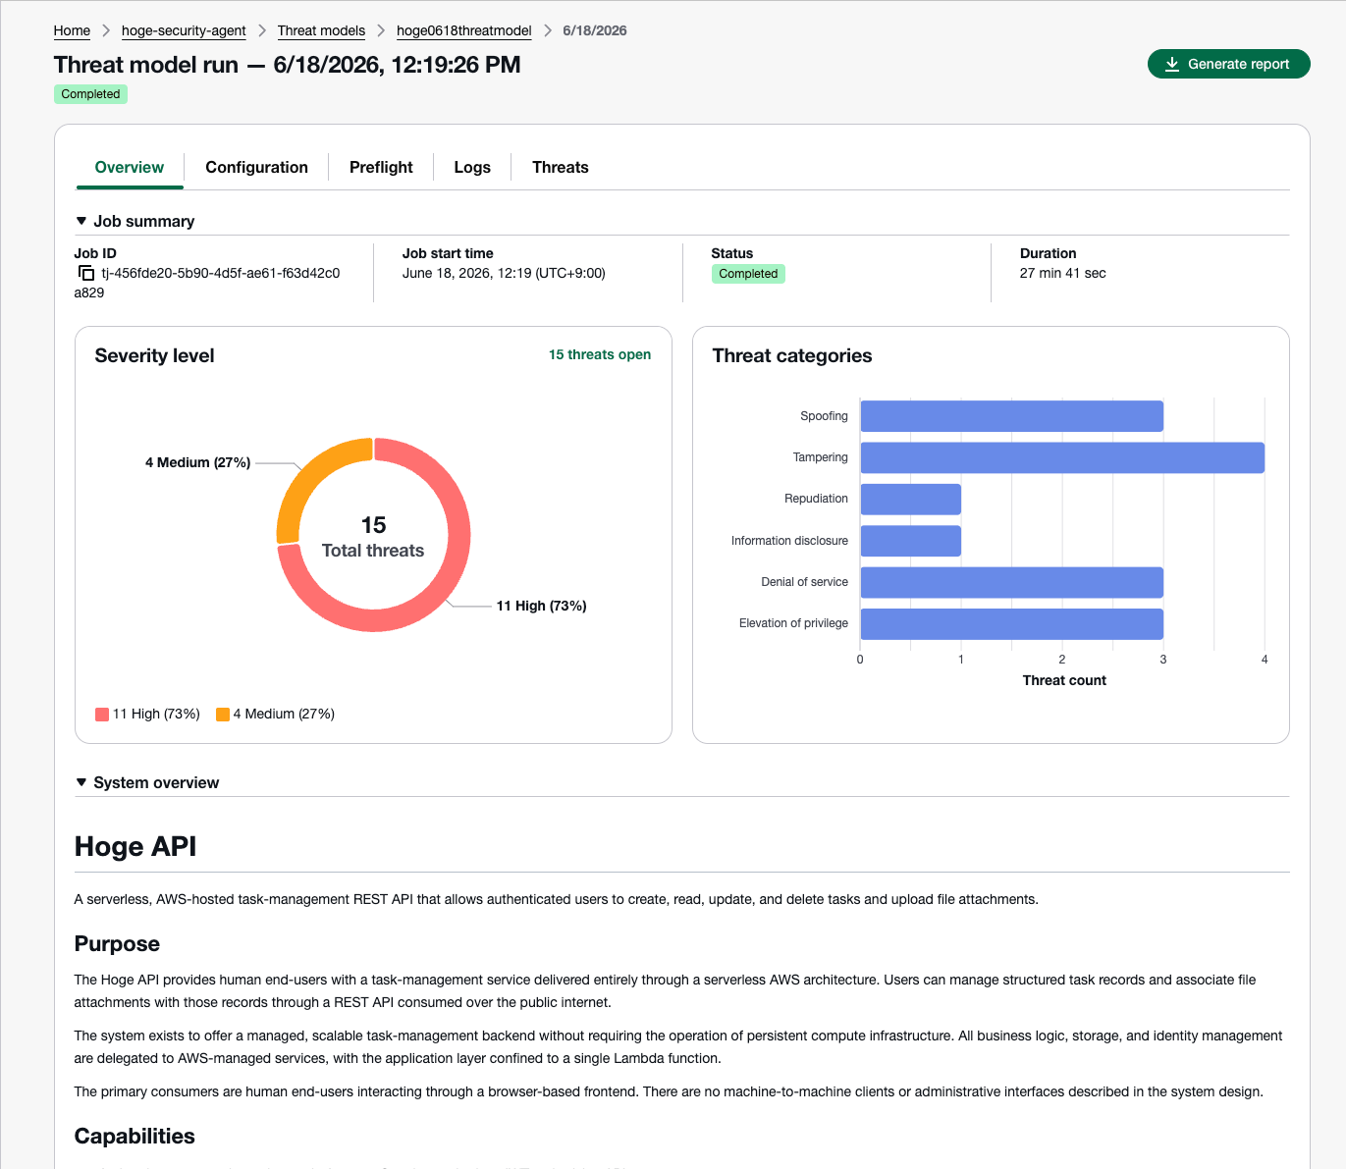Screen dimensions: 1346x1169
Task: Click the Elevation of privilege bar
Action: 1012,623
